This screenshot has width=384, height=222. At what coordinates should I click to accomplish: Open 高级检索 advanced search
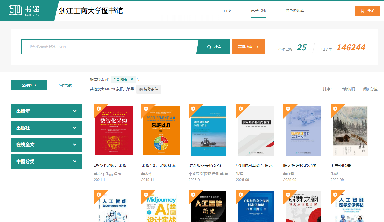[249, 47]
